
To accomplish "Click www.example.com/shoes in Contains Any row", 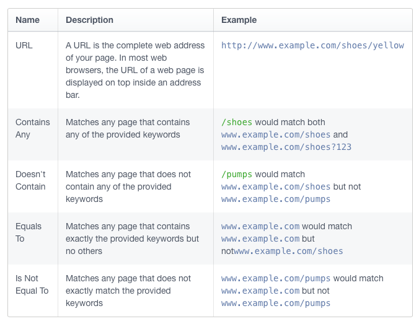I will click(276, 134).
